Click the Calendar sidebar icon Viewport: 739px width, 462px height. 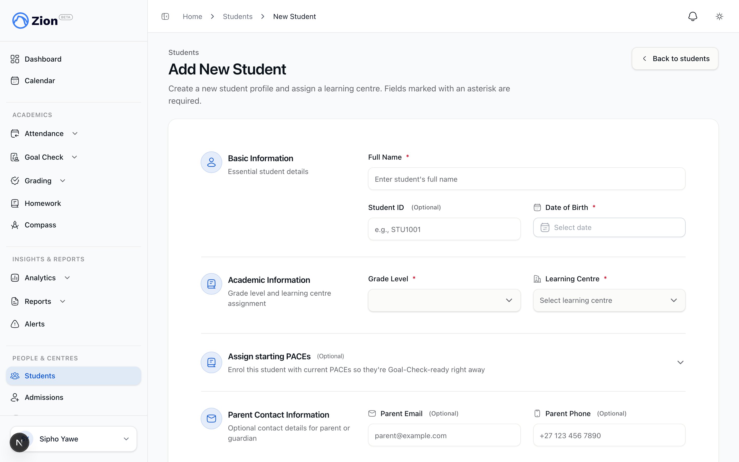[x=15, y=81]
